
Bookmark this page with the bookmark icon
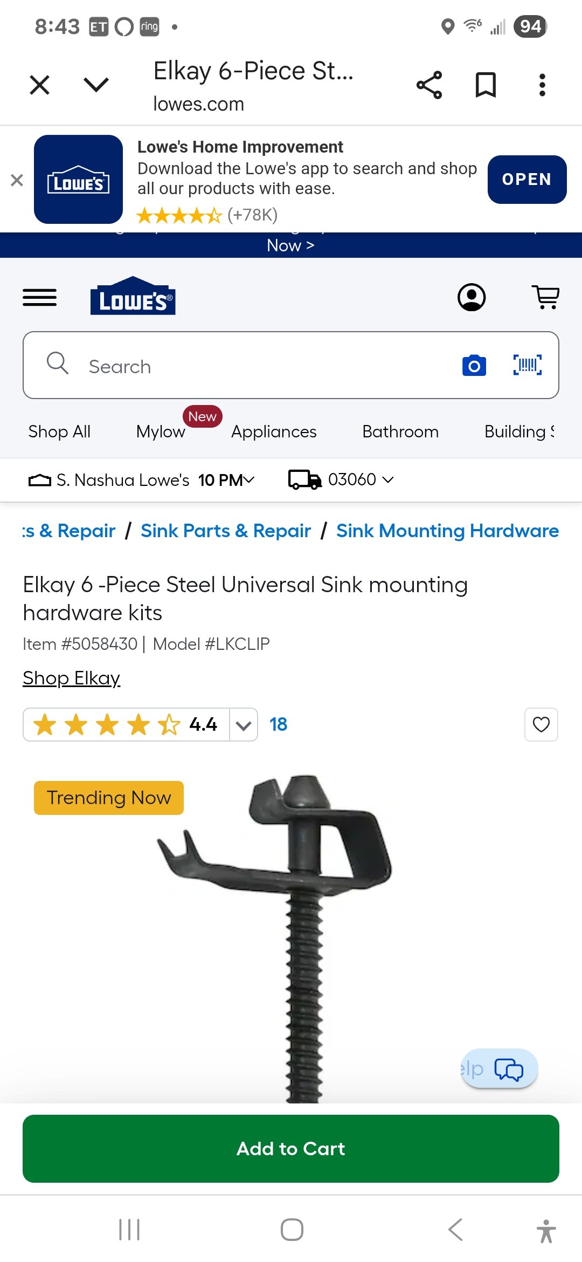(486, 85)
